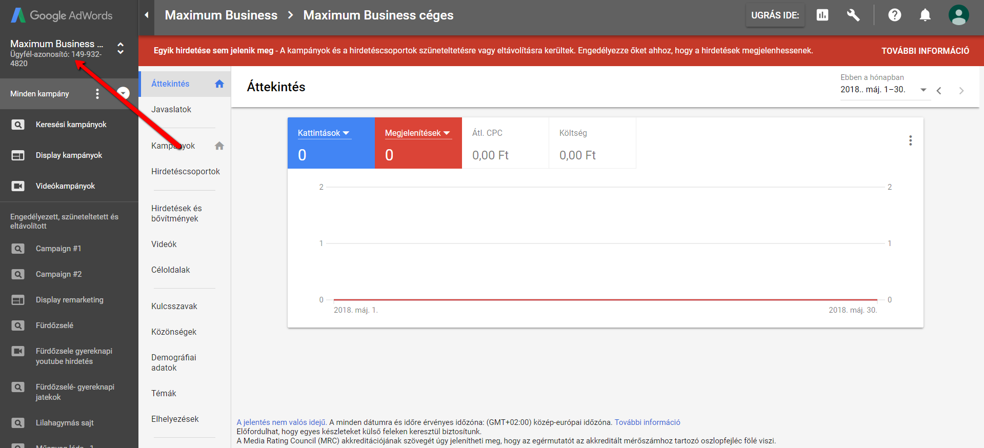This screenshot has height=448, width=984.
Task: Open Demográfiai adatok
Action: point(174,362)
